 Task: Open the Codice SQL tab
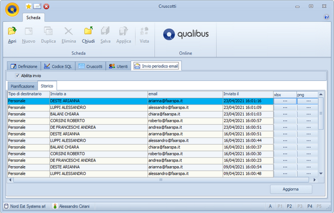coord(58,66)
